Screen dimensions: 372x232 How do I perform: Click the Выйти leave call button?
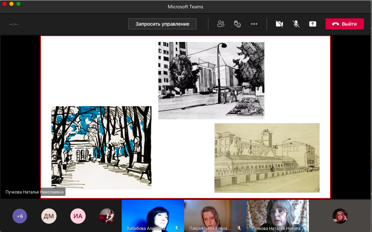pyautogui.click(x=345, y=24)
